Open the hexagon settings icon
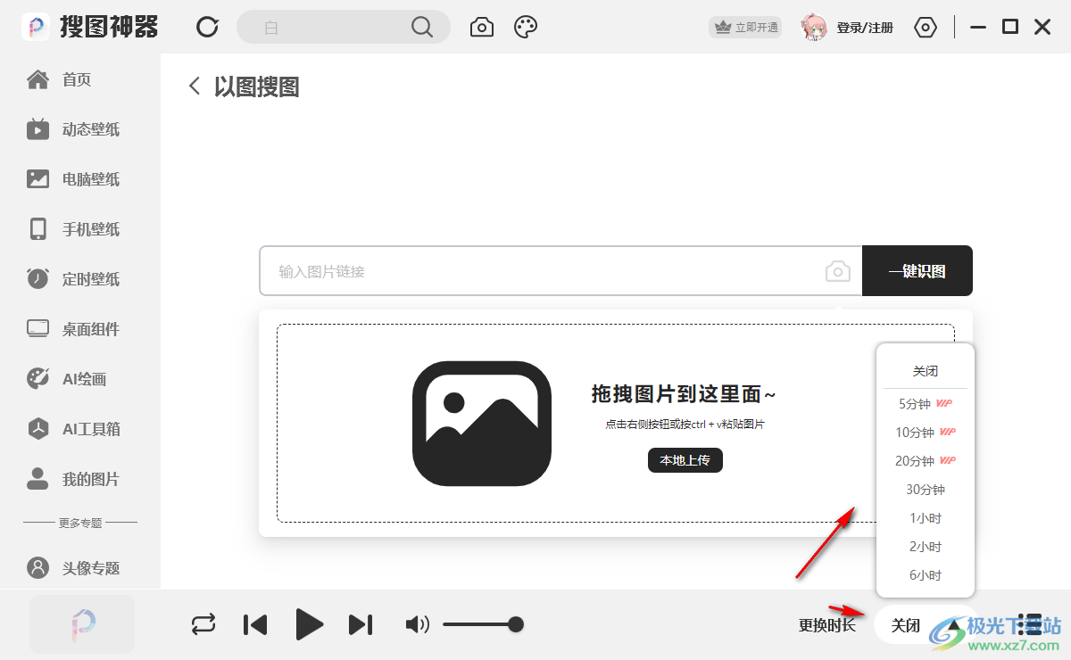This screenshot has height=660, width=1071. 926,28
